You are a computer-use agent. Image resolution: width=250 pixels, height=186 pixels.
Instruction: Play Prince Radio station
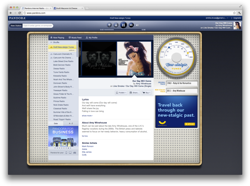pos(59,101)
